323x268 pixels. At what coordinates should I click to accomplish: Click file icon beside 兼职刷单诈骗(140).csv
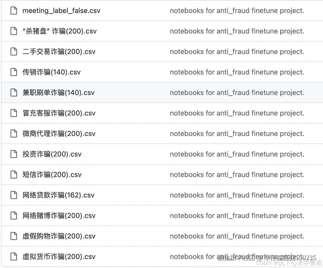click(14, 92)
